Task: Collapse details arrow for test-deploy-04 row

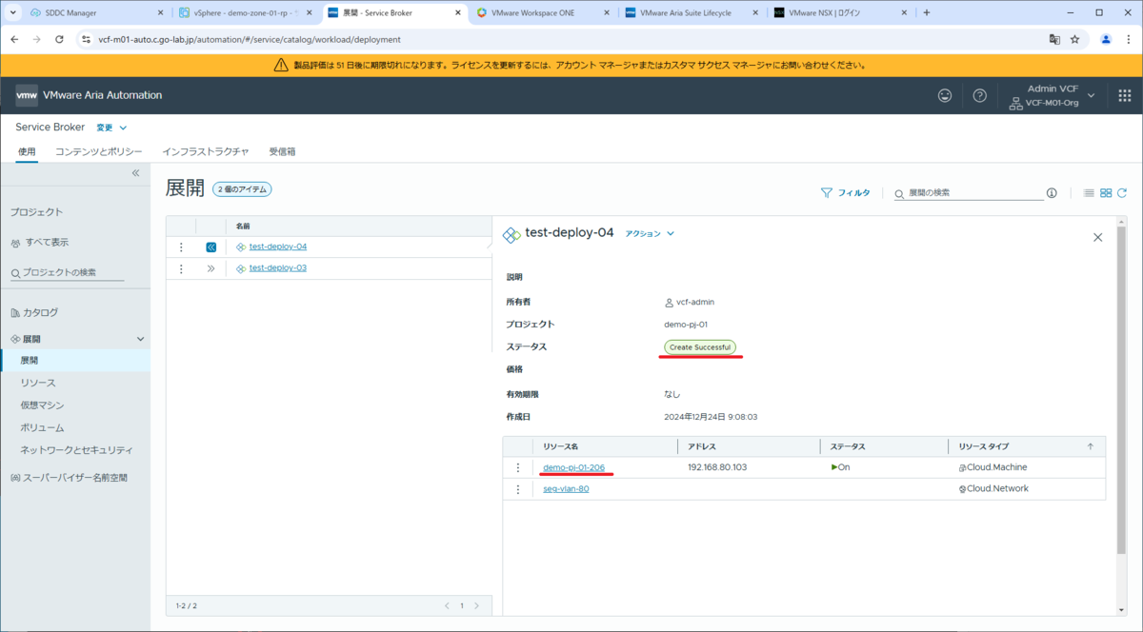Action: click(x=211, y=247)
